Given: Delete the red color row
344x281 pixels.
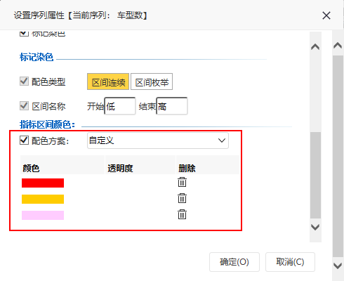Looking at the screenshot, I should pyautogui.click(x=182, y=182).
